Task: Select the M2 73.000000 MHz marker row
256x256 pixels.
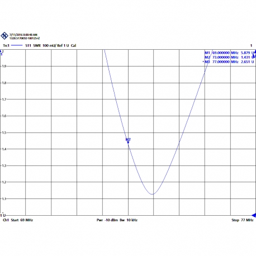Action: pyautogui.click(x=229, y=57)
